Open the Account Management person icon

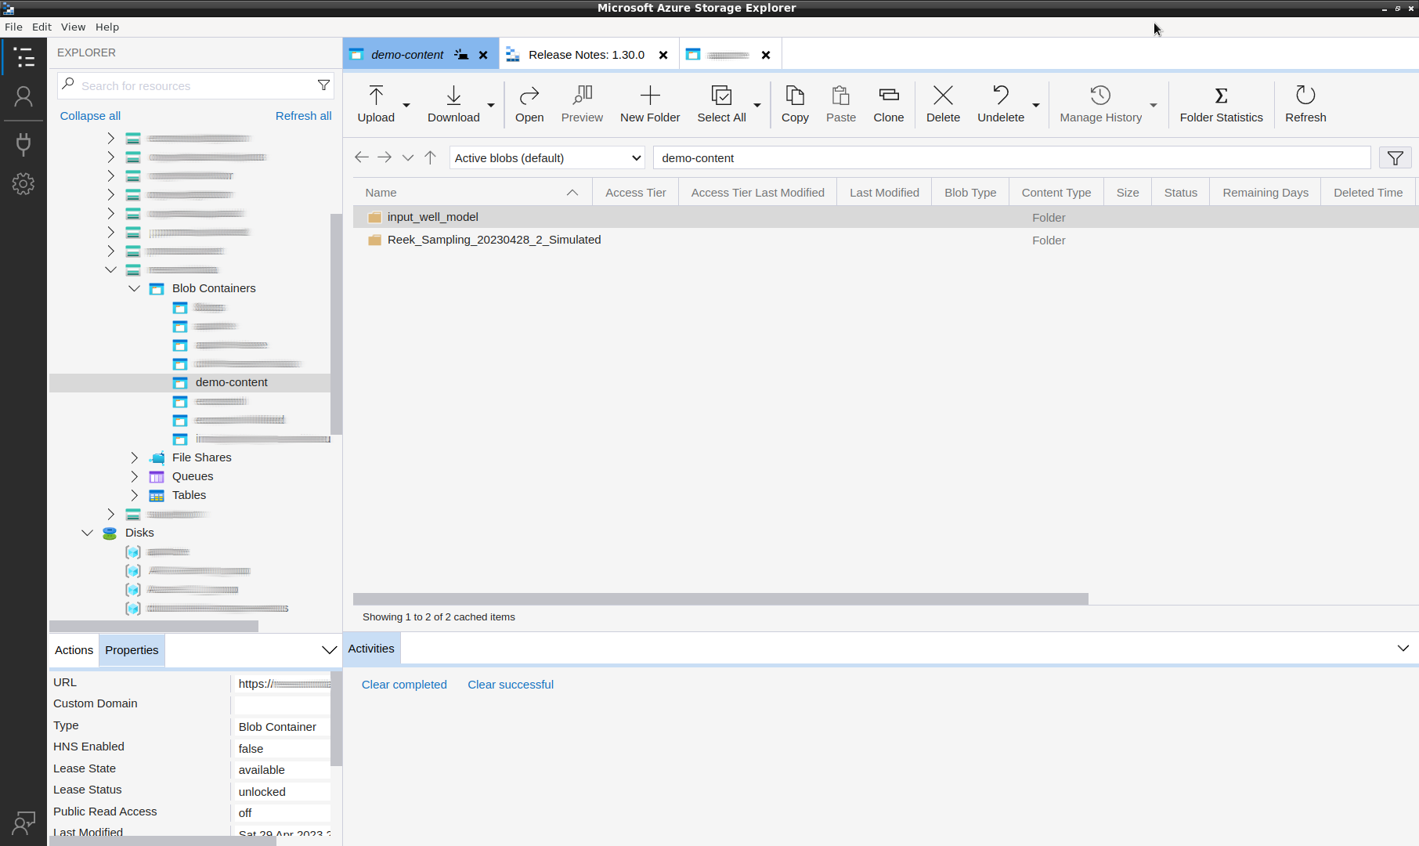tap(23, 96)
